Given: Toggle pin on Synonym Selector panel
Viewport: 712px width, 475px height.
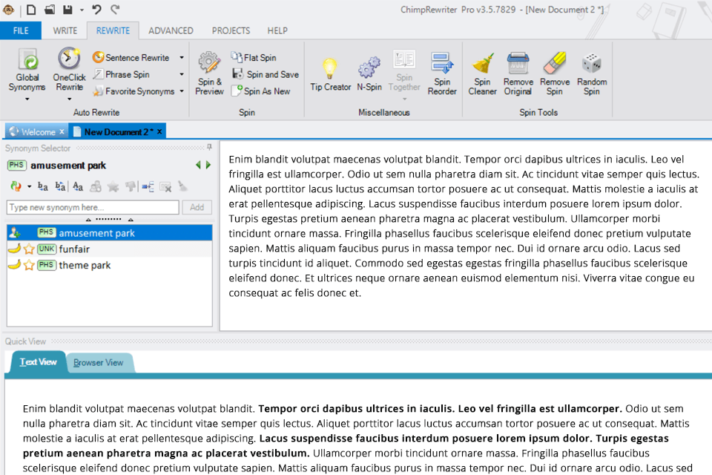Looking at the screenshot, I should tap(209, 147).
